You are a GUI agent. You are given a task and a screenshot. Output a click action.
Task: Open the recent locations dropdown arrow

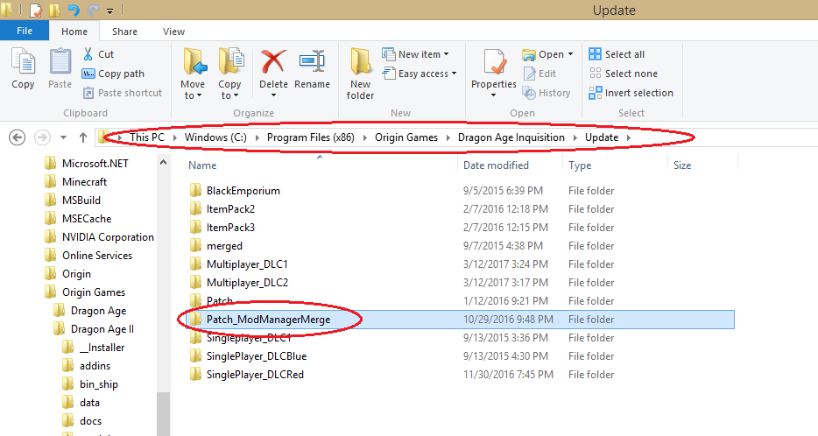click(x=63, y=137)
